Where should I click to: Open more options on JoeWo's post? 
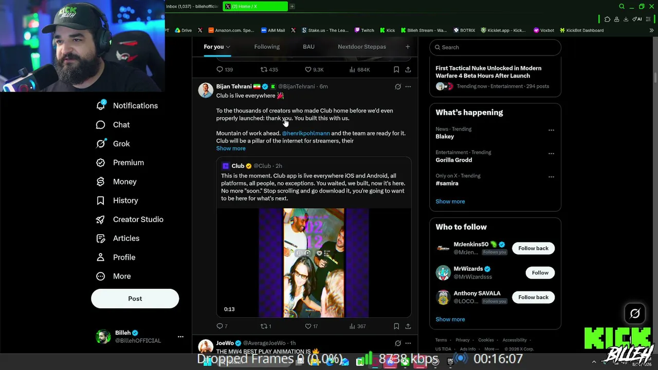point(408,343)
